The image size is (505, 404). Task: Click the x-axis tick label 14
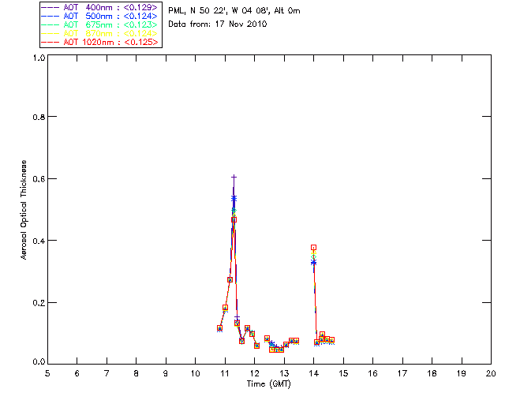click(x=314, y=373)
